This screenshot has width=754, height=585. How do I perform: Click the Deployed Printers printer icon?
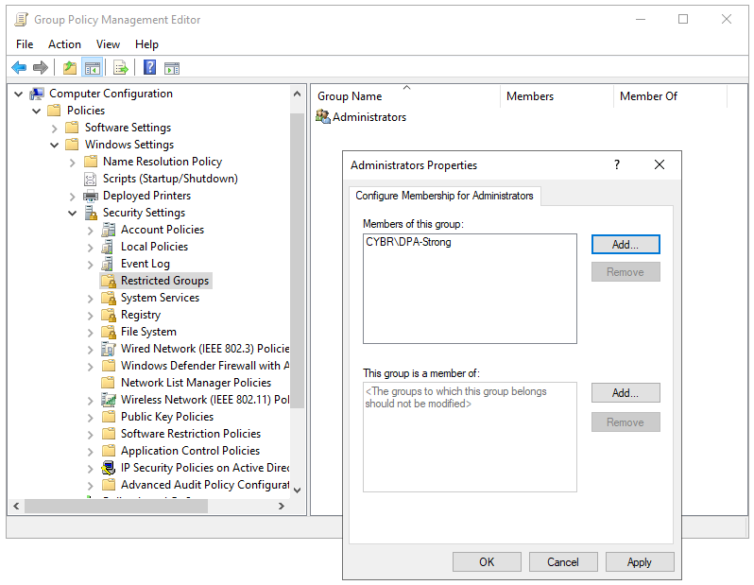[91, 196]
